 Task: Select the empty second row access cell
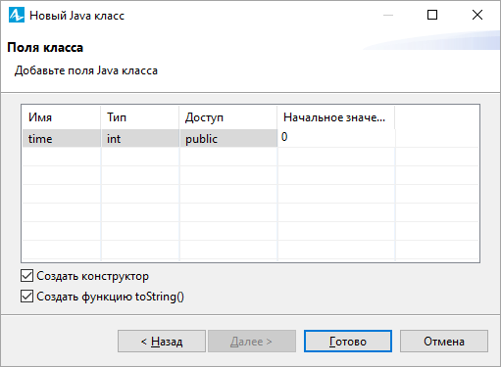pyautogui.click(x=228, y=157)
